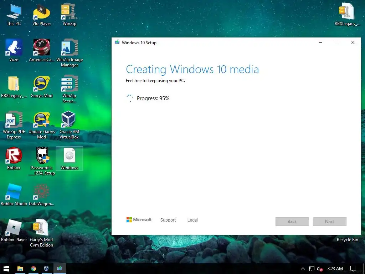Select the RBXLegacy folder icon on left
Viewport: 365px width, 274px height.
(14, 87)
